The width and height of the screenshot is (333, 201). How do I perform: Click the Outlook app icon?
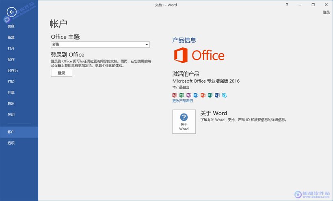click(x=196, y=95)
